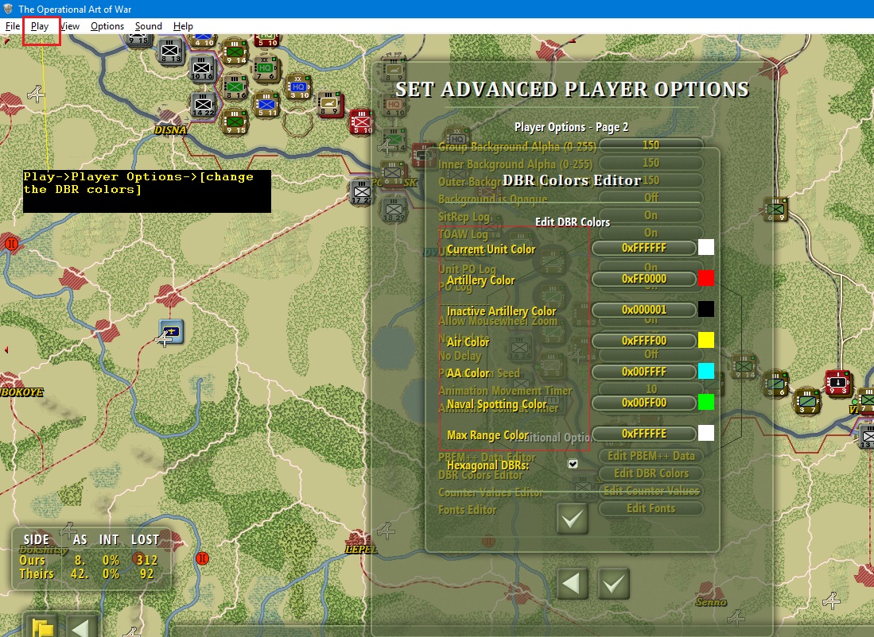This screenshot has width=874, height=637.
Task: Click Edit PBEM++ Data button
Action: coord(651,456)
